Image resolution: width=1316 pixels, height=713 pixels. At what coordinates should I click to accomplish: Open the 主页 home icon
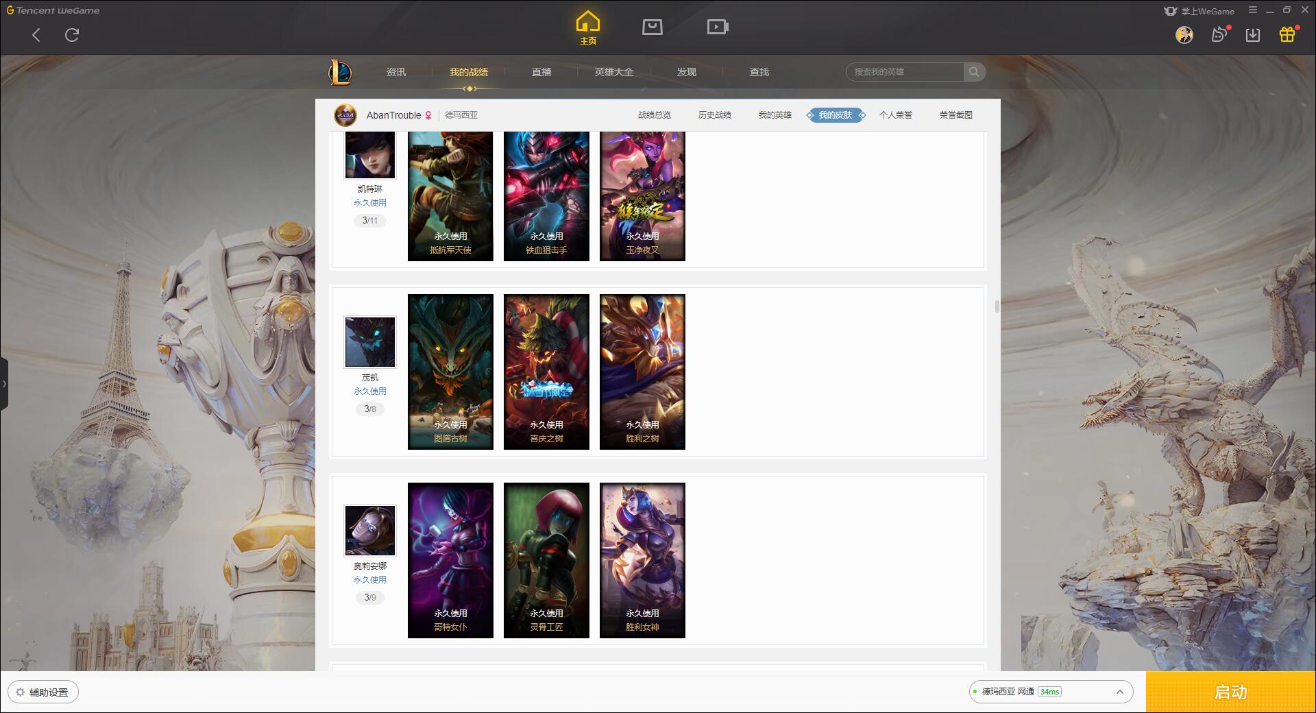point(588,28)
